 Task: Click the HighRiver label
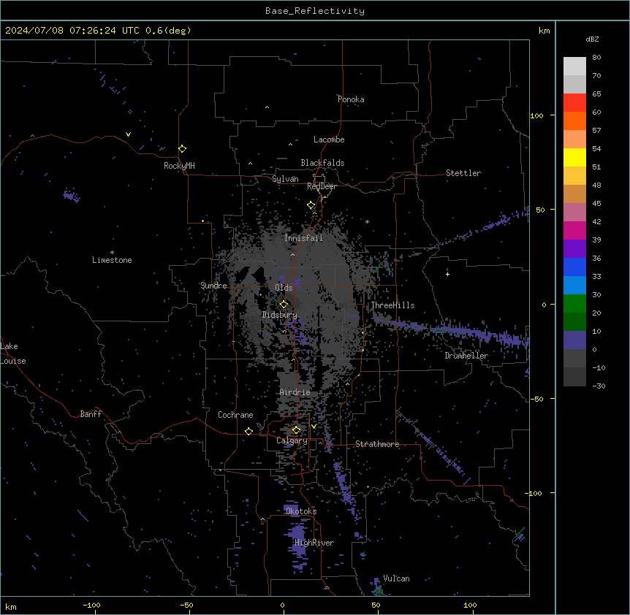click(x=314, y=543)
